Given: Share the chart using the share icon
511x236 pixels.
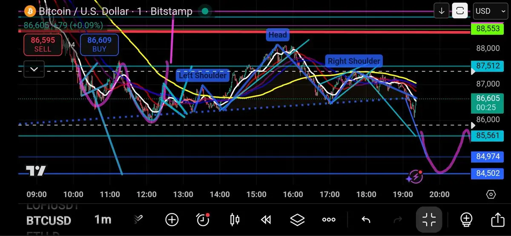Looking at the screenshot, I should pyautogui.click(x=497, y=220).
